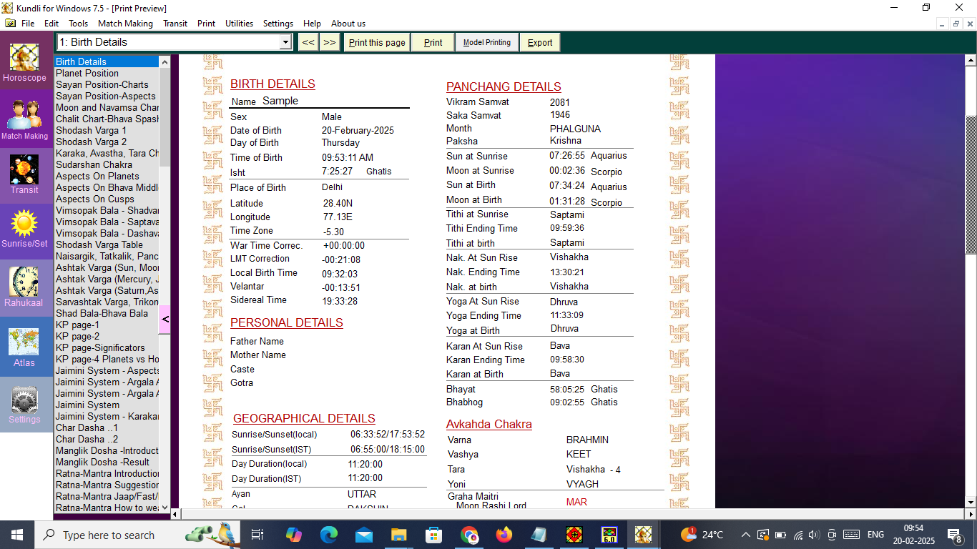Open the Settings gear sidebar icon
The image size is (977, 549).
click(x=24, y=400)
